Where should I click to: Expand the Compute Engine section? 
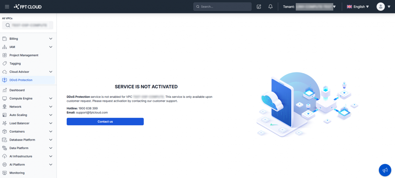pyautogui.click(x=51, y=98)
